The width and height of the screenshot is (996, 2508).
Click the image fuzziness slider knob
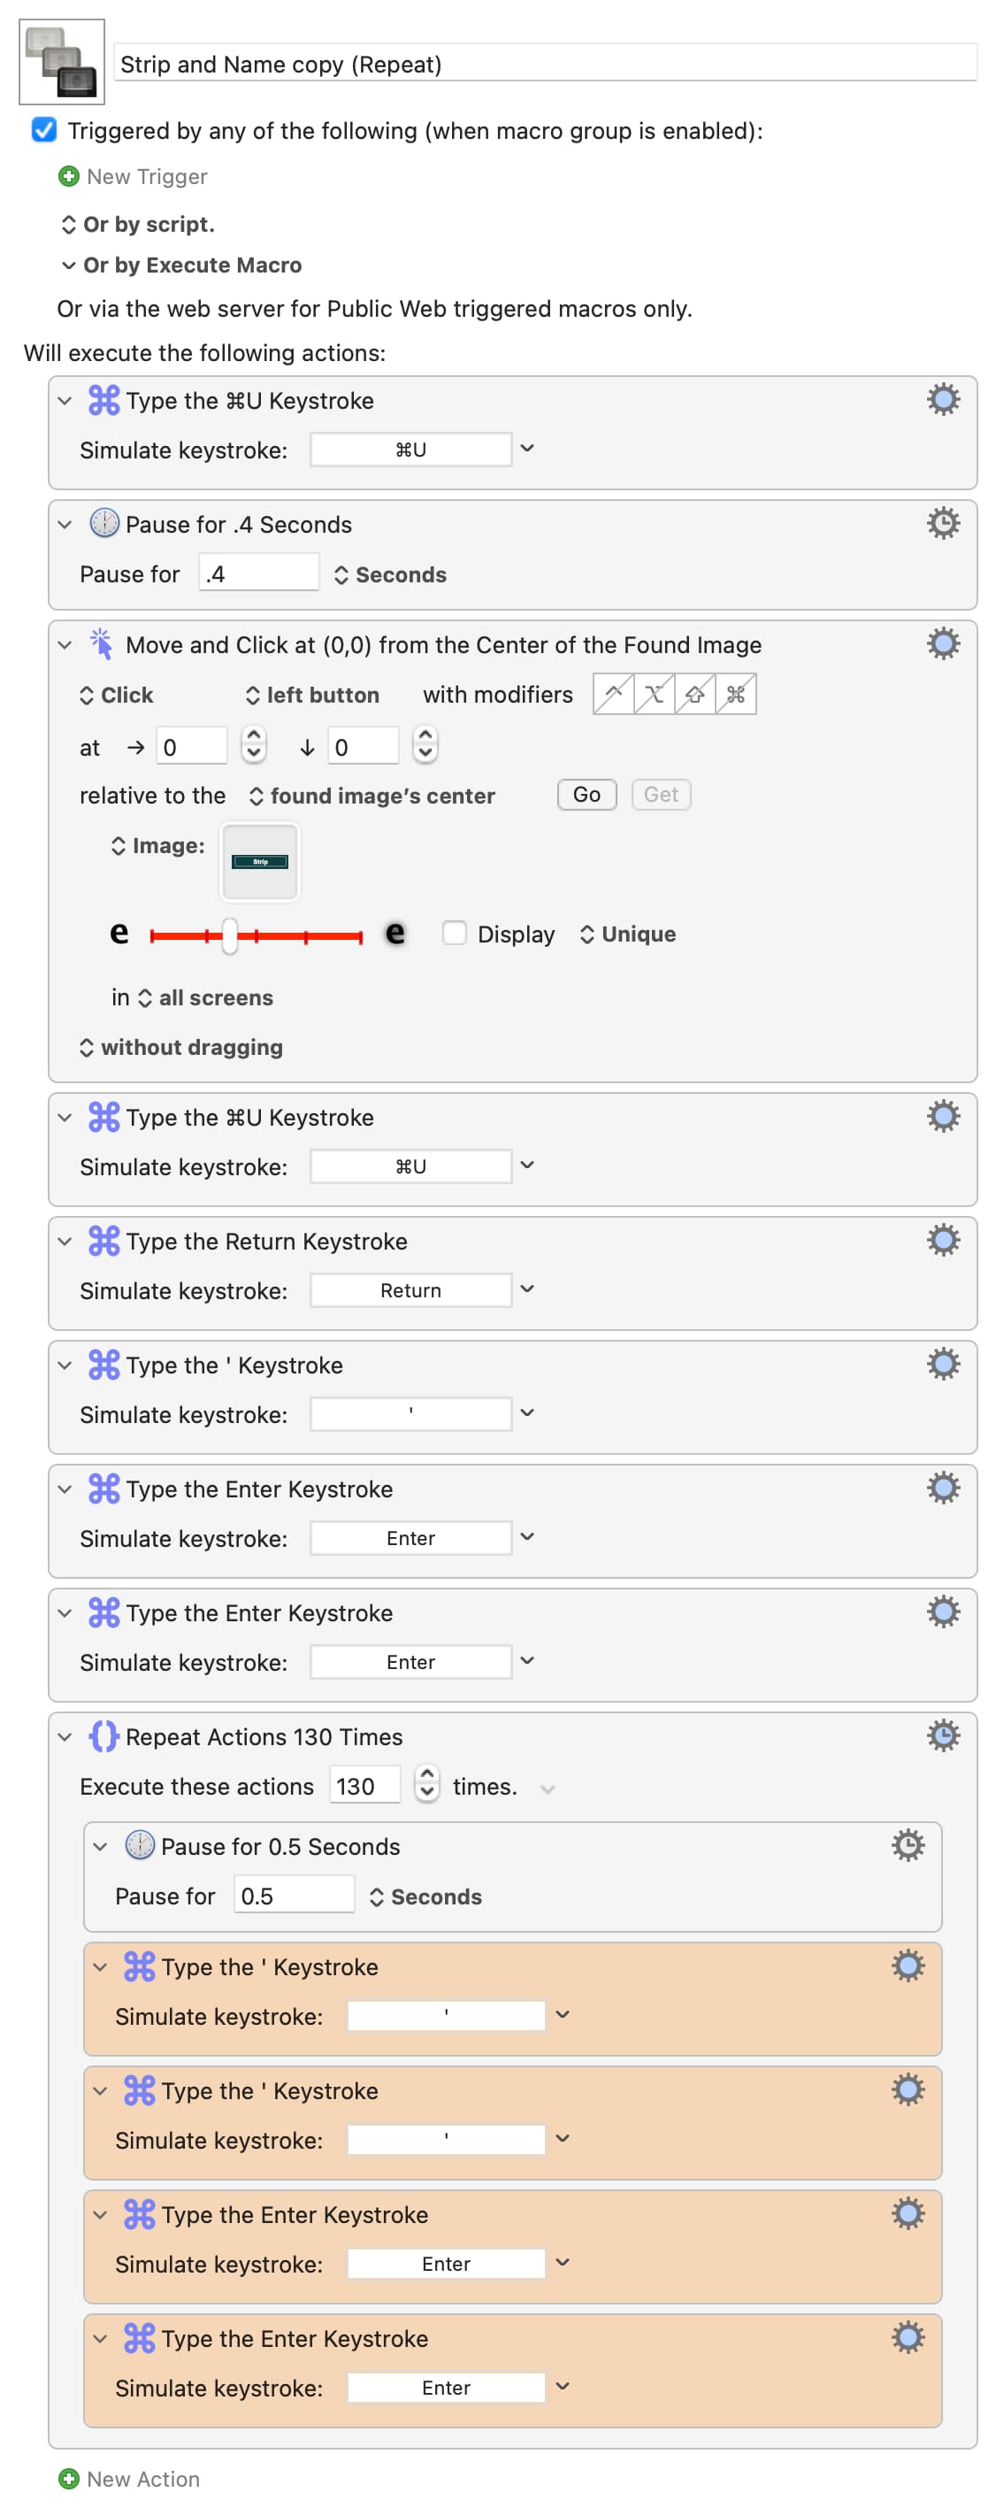pos(230,935)
